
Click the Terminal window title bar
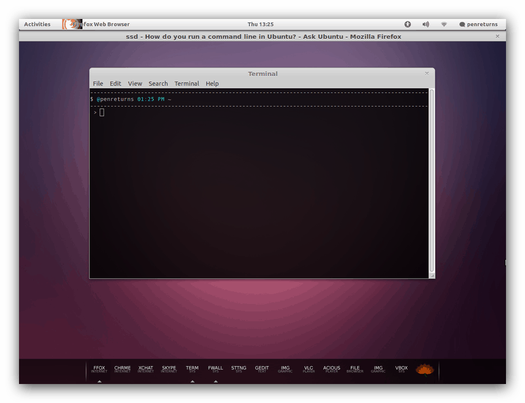262,74
